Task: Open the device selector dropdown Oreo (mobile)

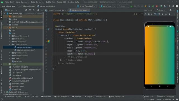Action: (x=86, y=6)
